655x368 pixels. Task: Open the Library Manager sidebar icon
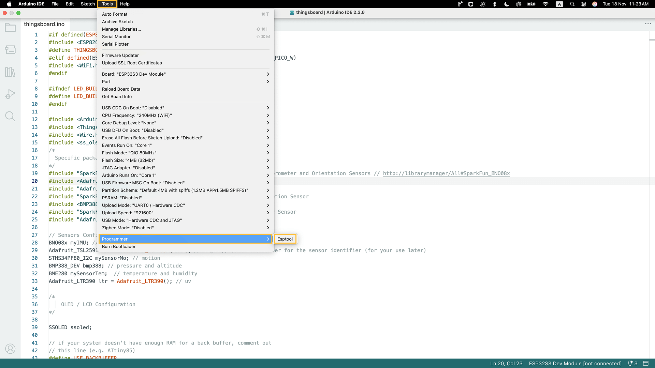10,72
